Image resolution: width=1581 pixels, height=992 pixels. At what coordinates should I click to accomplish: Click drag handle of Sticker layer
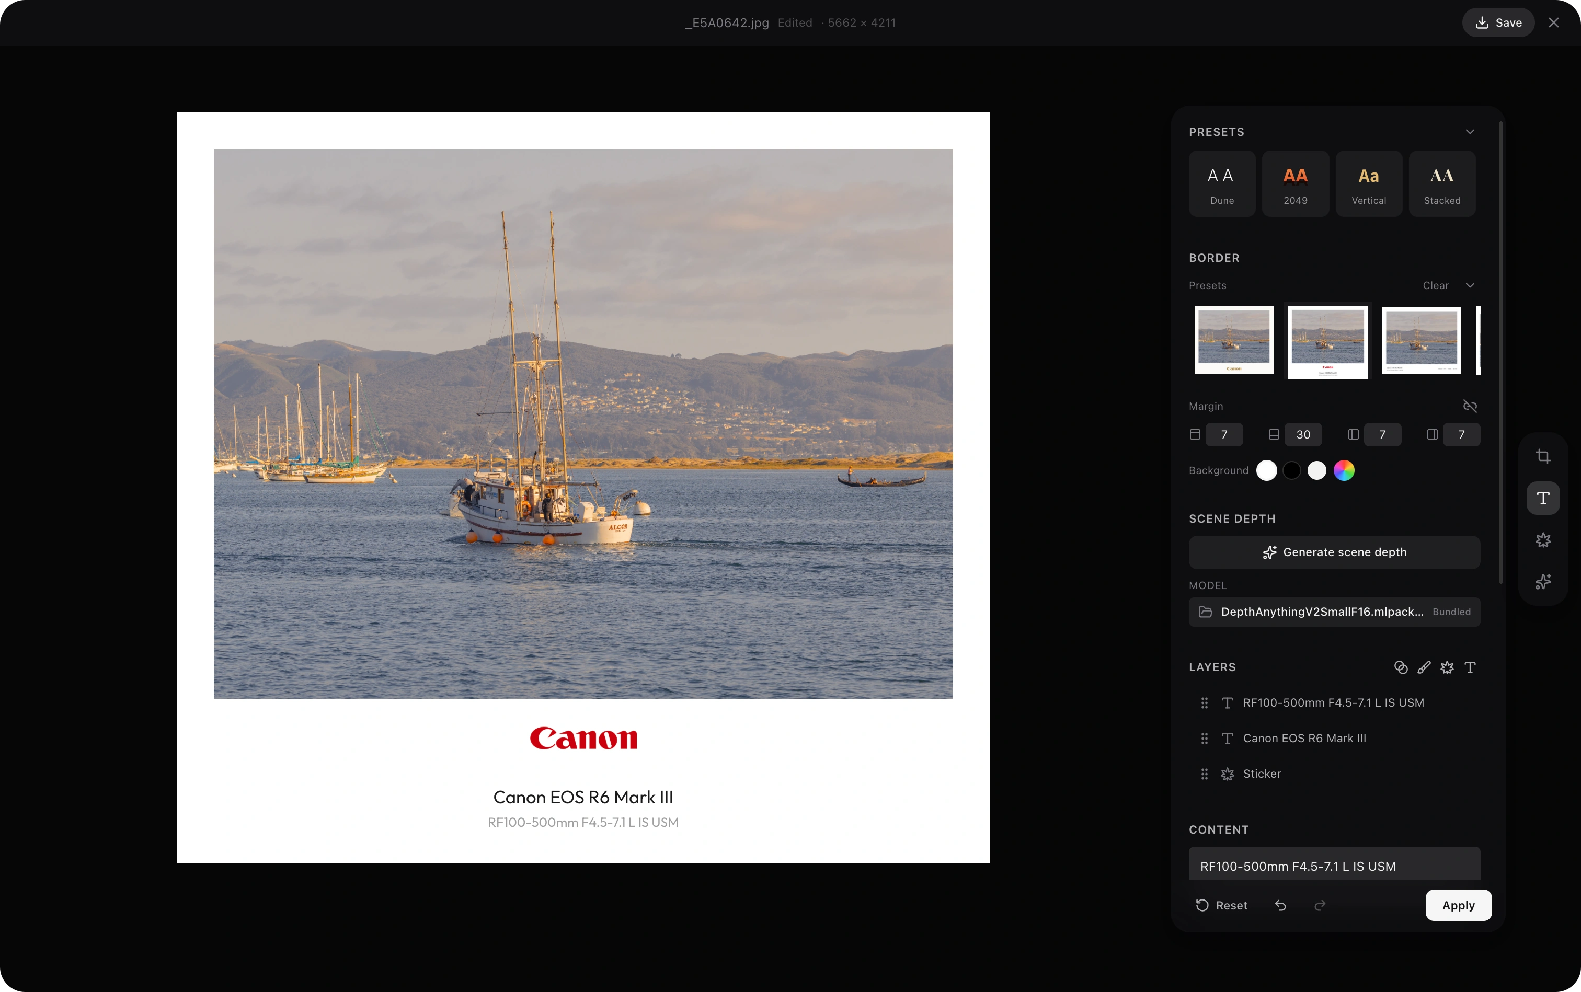[1204, 774]
